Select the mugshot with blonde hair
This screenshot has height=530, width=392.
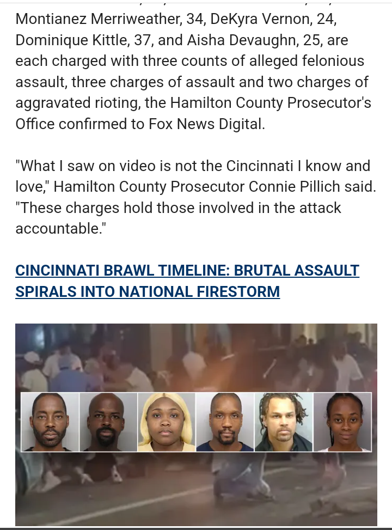pyautogui.click(x=167, y=422)
